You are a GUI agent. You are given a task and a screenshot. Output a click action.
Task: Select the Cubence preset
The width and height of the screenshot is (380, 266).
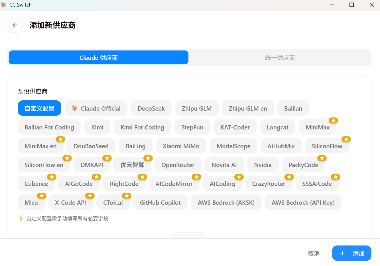(36, 183)
